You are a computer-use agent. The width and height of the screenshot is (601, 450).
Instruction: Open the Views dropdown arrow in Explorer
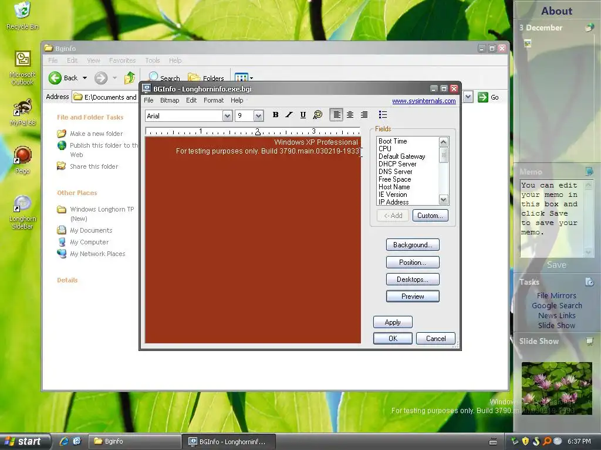[251, 78]
